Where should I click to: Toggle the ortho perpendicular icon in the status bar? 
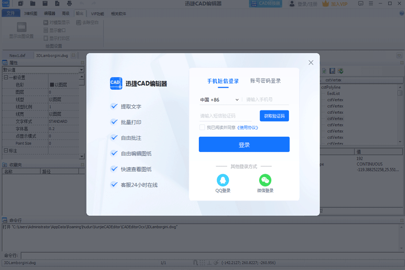(x=209, y=263)
